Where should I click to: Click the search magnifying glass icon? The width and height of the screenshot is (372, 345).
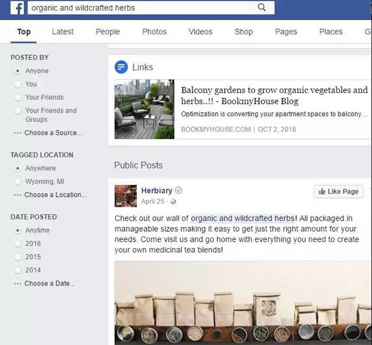pyautogui.click(x=262, y=8)
